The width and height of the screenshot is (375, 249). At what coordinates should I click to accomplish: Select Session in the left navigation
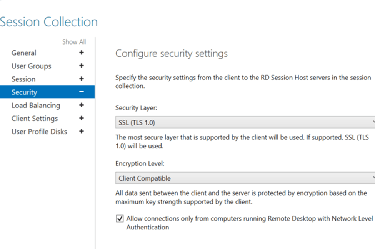(x=23, y=79)
